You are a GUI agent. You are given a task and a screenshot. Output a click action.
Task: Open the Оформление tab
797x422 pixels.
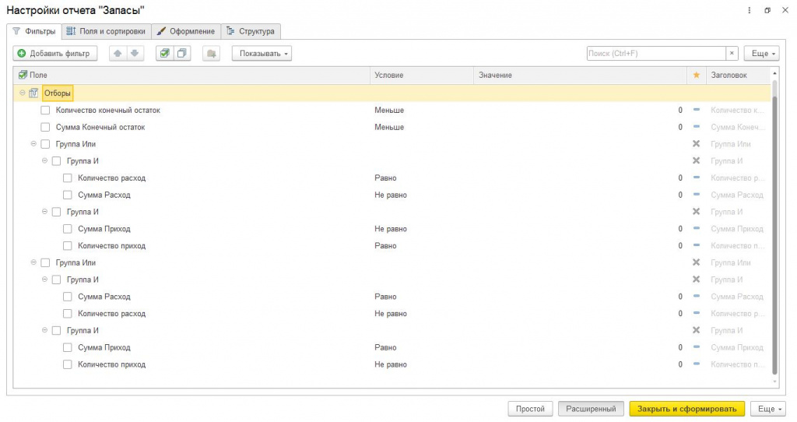point(186,31)
